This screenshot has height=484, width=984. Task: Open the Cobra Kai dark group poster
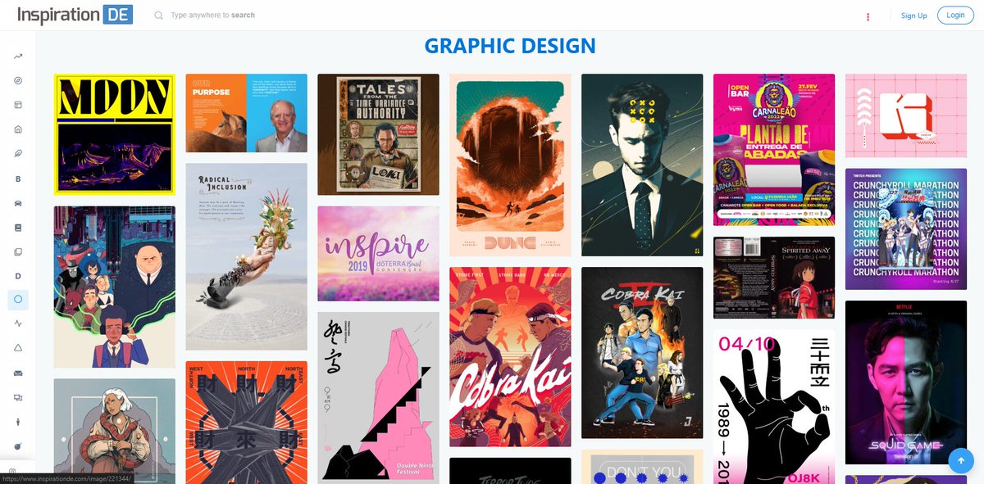(x=642, y=353)
